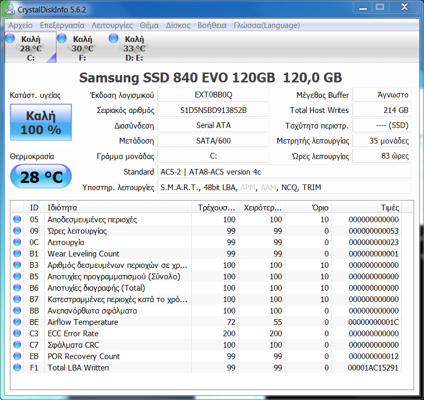Click the Τιμές column header
Viewport: 424px width, 400px height.
pos(366,208)
